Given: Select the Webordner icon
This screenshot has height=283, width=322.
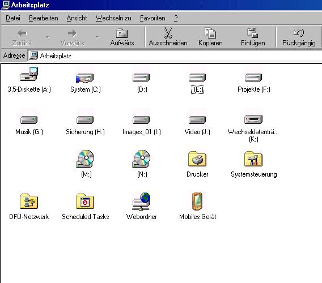Looking at the screenshot, I should 141,201.
